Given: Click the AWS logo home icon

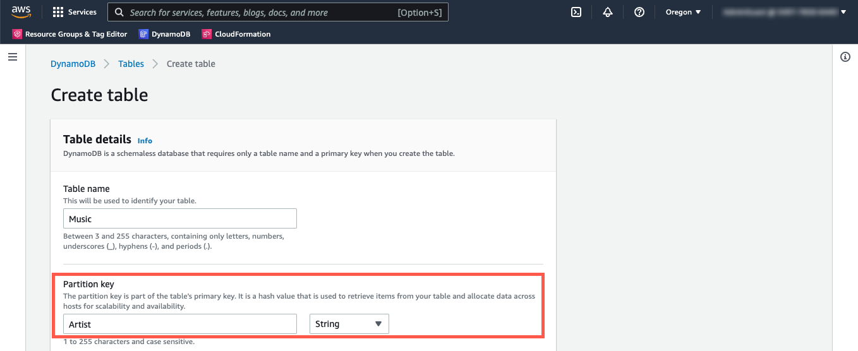Looking at the screenshot, I should [21, 11].
